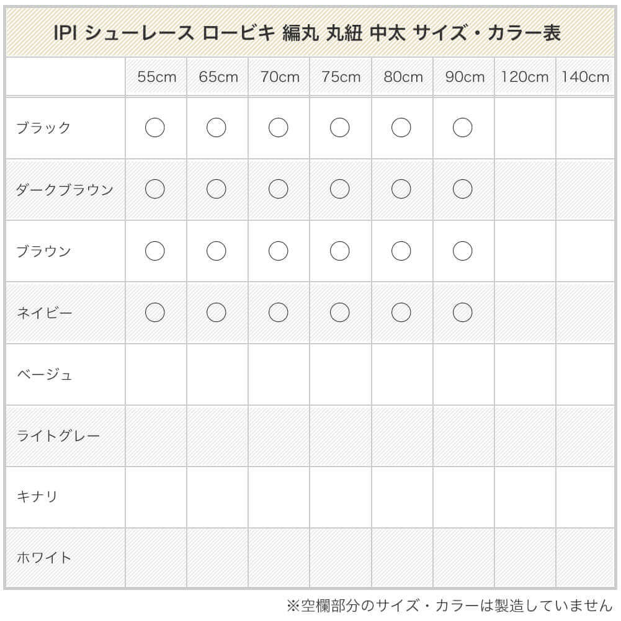The height and width of the screenshot is (621, 621).
Task: Click the ライトグレー row label
Action: point(58,436)
